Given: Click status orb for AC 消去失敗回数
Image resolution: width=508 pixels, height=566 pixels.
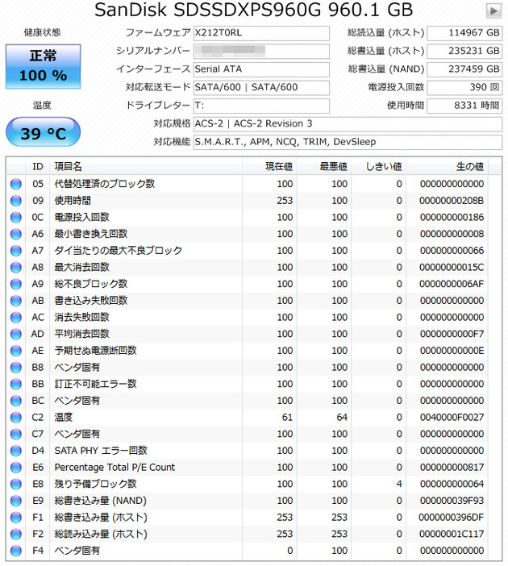Looking at the screenshot, I should click(16, 318).
